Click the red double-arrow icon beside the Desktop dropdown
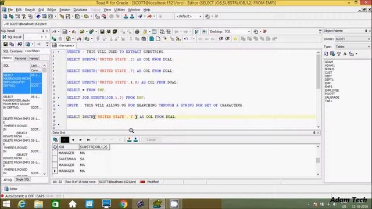The image size is (372, 209). (x=265, y=31)
